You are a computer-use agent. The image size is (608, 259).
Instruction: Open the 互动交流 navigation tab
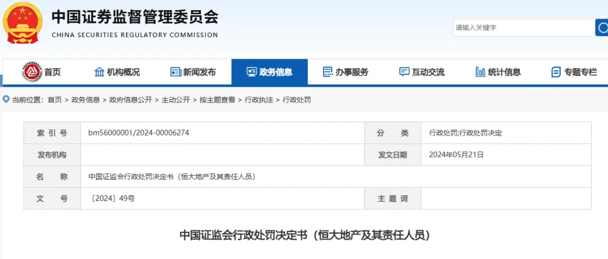pyautogui.click(x=422, y=72)
